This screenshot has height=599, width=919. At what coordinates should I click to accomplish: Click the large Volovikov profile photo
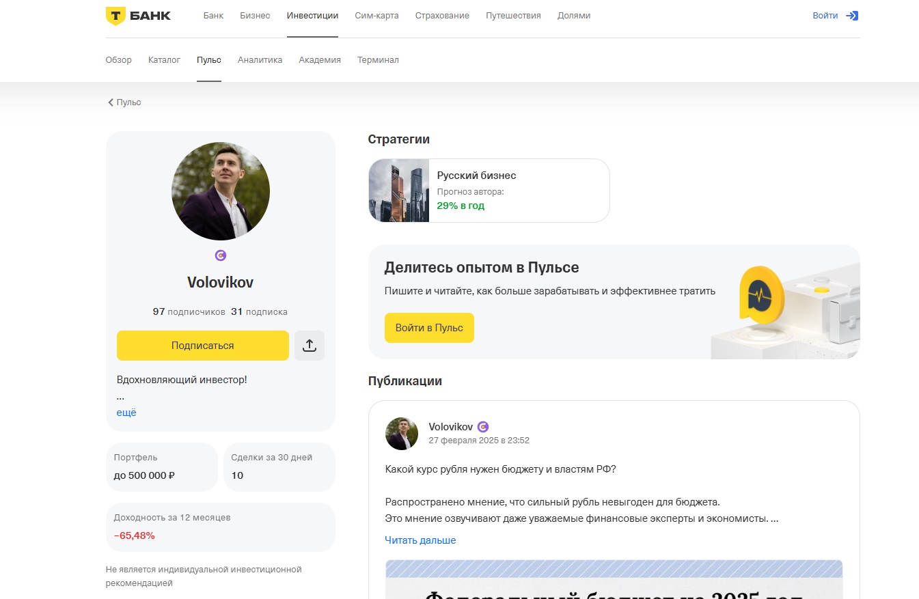pyautogui.click(x=221, y=191)
